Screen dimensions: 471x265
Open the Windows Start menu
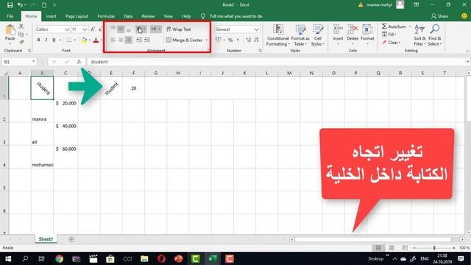point(8,258)
